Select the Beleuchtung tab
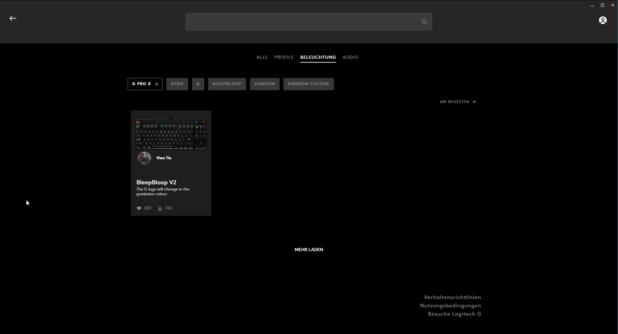 [318, 57]
